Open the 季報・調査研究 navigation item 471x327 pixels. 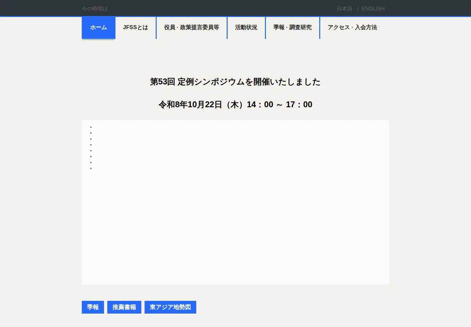292,27
